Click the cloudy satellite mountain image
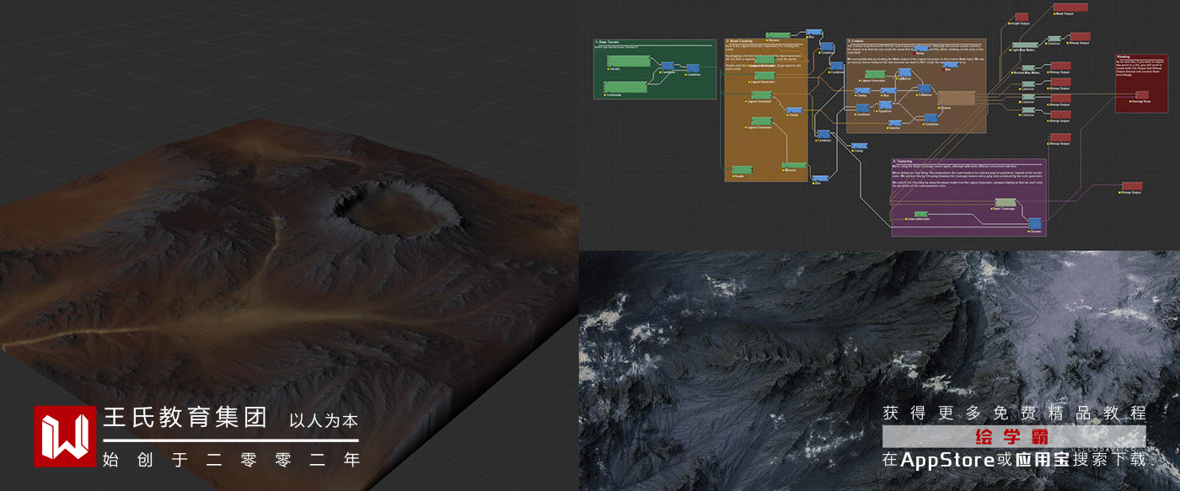Viewport: 1180px width, 491px height. click(879, 371)
